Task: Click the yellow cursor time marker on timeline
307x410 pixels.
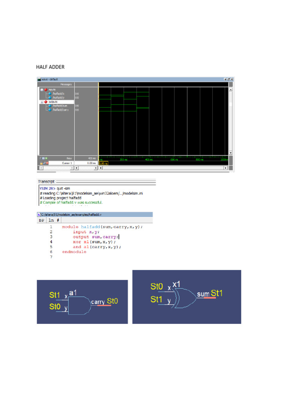Action: click(104, 163)
